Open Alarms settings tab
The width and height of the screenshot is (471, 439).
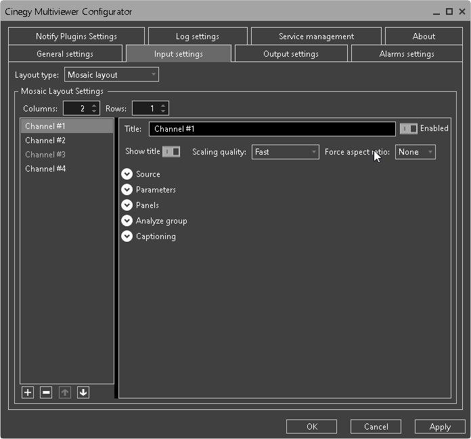(x=407, y=54)
